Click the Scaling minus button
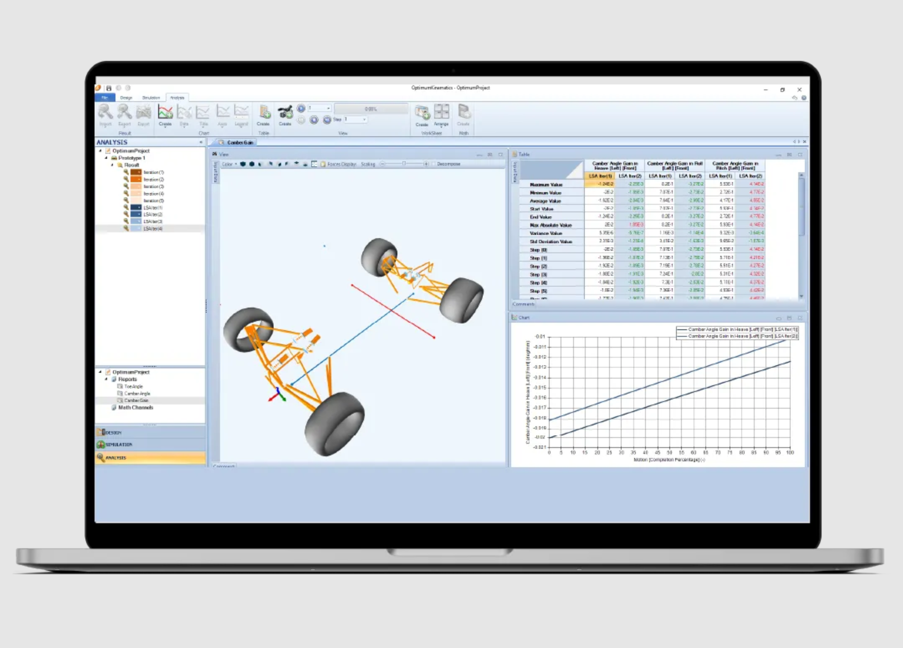This screenshot has width=903, height=648. (x=383, y=164)
